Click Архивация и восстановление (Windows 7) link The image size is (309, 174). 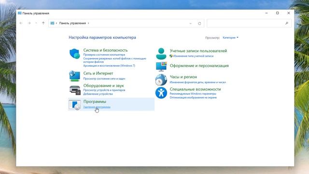point(109,66)
